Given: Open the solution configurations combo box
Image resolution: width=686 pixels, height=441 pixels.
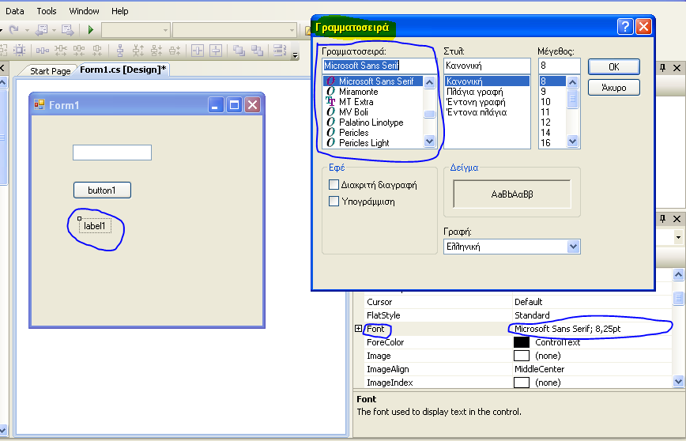Looking at the screenshot, I should pyautogui.click(x=136, y=30).
